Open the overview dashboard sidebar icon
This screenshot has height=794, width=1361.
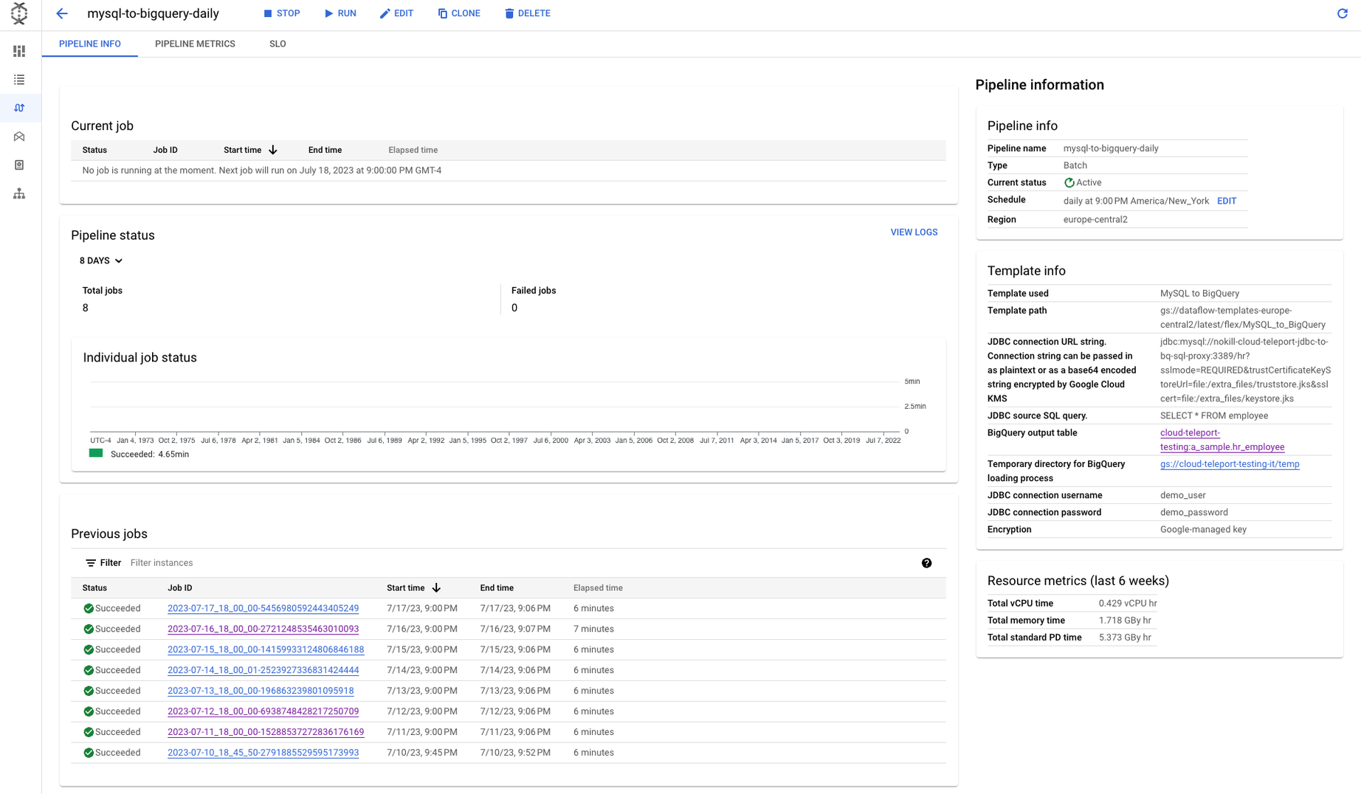pos(19,51)
